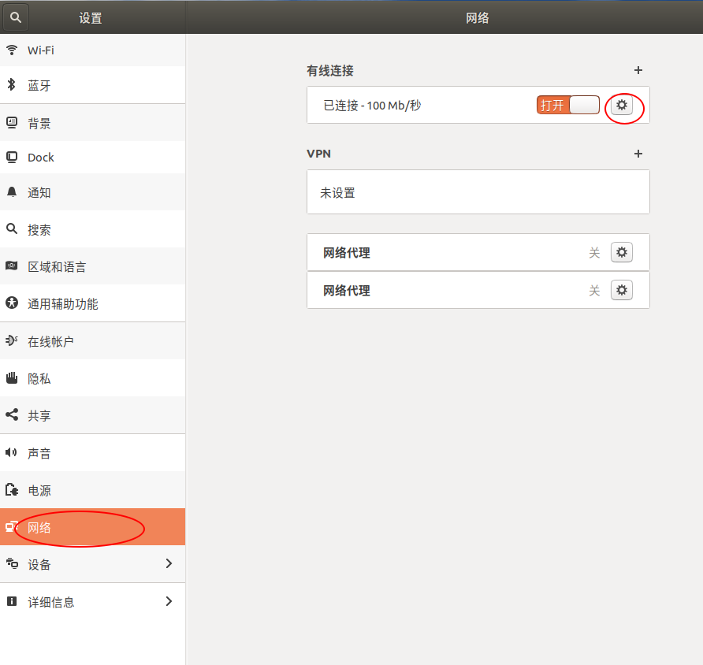Click the 未设置 VPN row
The image size is (703, 665).
pos(478,191)
